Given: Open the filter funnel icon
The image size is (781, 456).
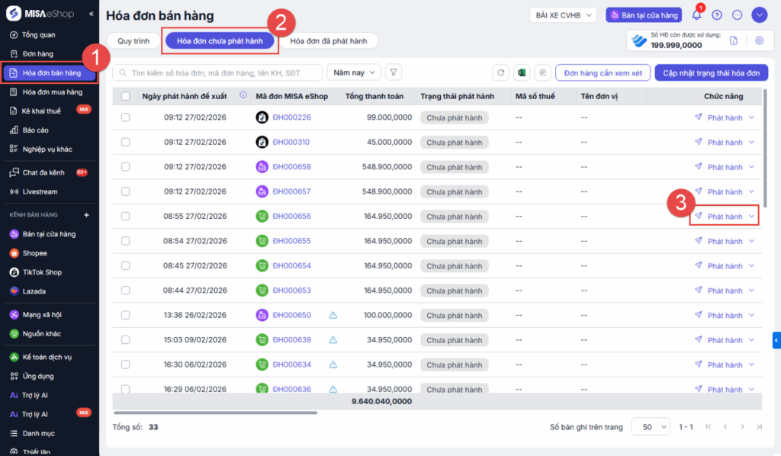Looking at the screenshot, I should pos(394,72).
